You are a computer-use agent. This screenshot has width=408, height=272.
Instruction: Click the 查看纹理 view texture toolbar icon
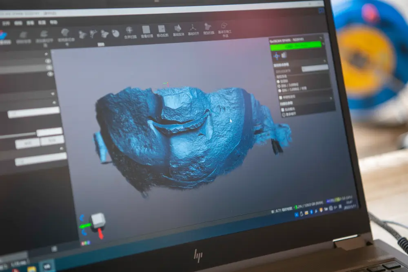tap(146, 30)
